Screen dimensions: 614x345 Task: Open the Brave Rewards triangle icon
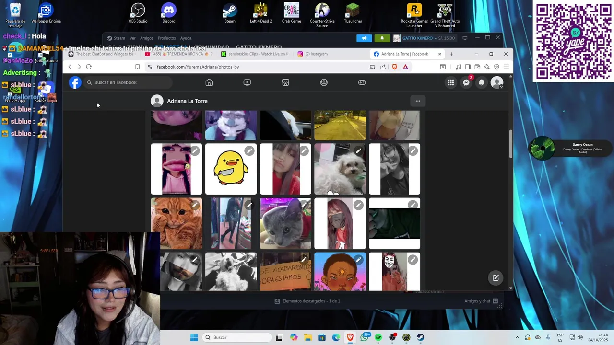click(x=405, y=67)
